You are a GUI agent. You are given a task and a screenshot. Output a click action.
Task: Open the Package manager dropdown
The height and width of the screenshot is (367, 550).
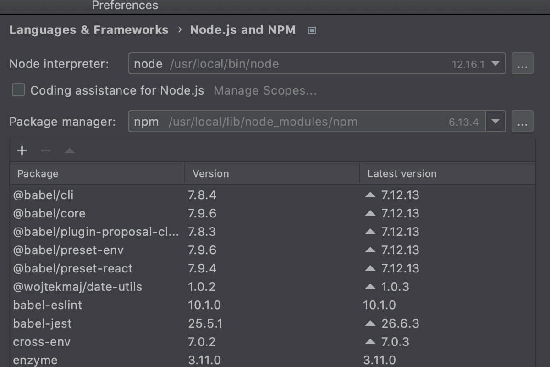point(495,121)
